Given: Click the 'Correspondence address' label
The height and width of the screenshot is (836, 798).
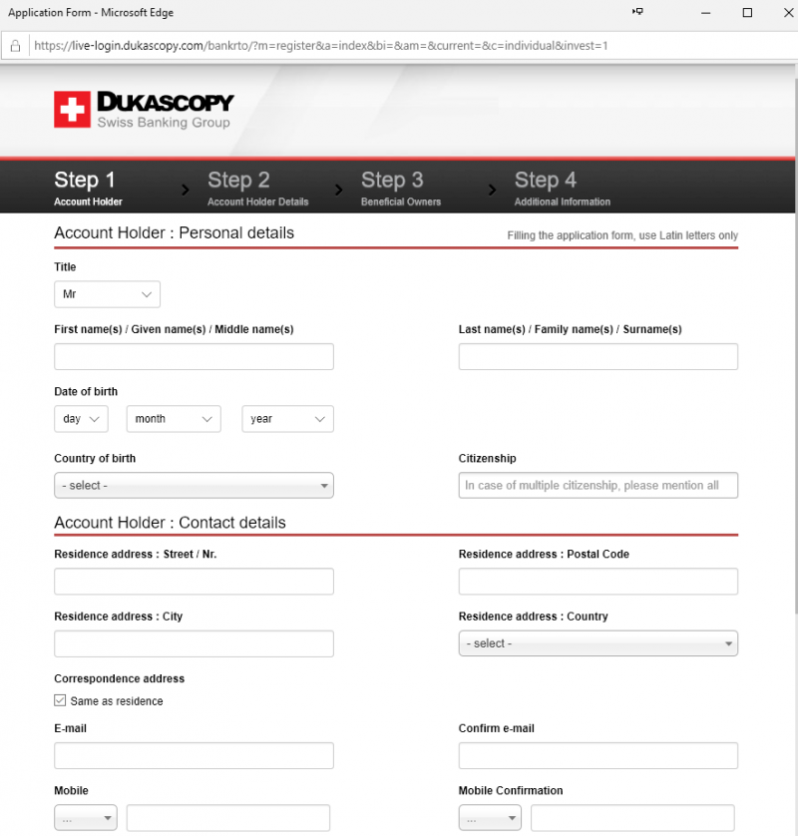Looking at the screenshot, I should coord(120,678).
